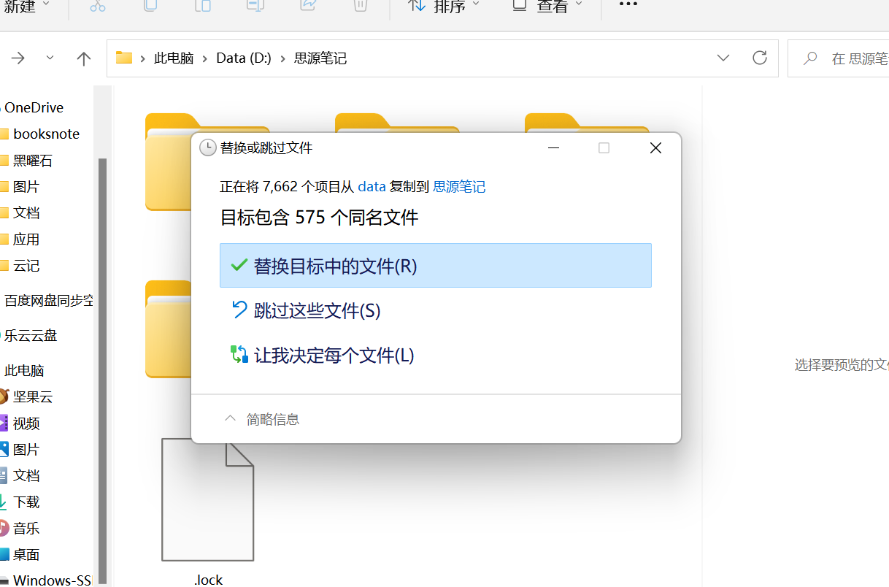Screen dimensions: 889x587
Task: Open 图片 under 此电脑 in sidebar
Action: coord(26,450)
